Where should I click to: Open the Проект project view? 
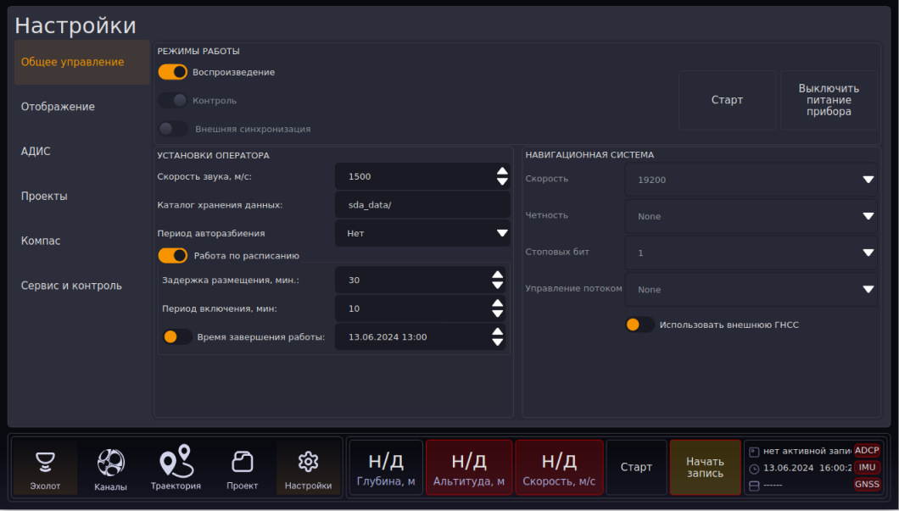[242, 468]
